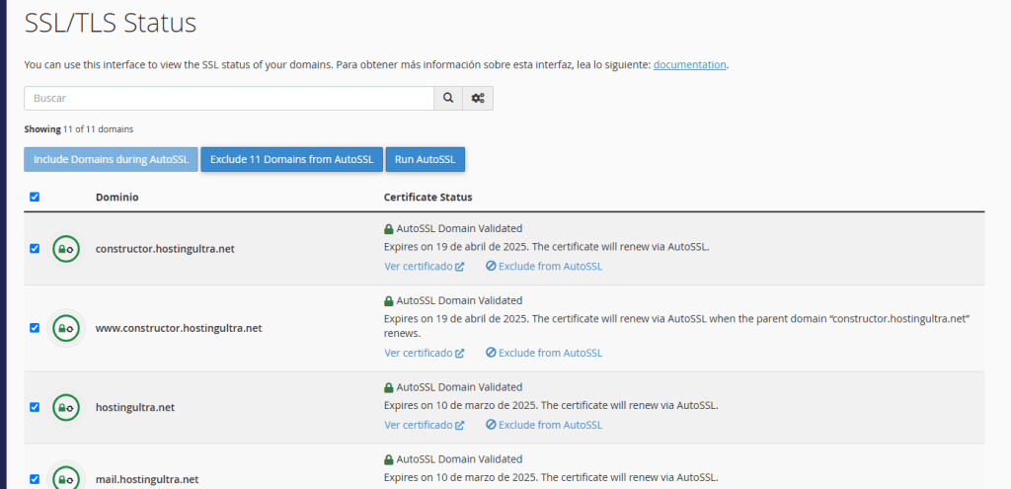View certificate for hostingultra.net
The width and height of the screenshot is (1011, 489).
(425, 425)
